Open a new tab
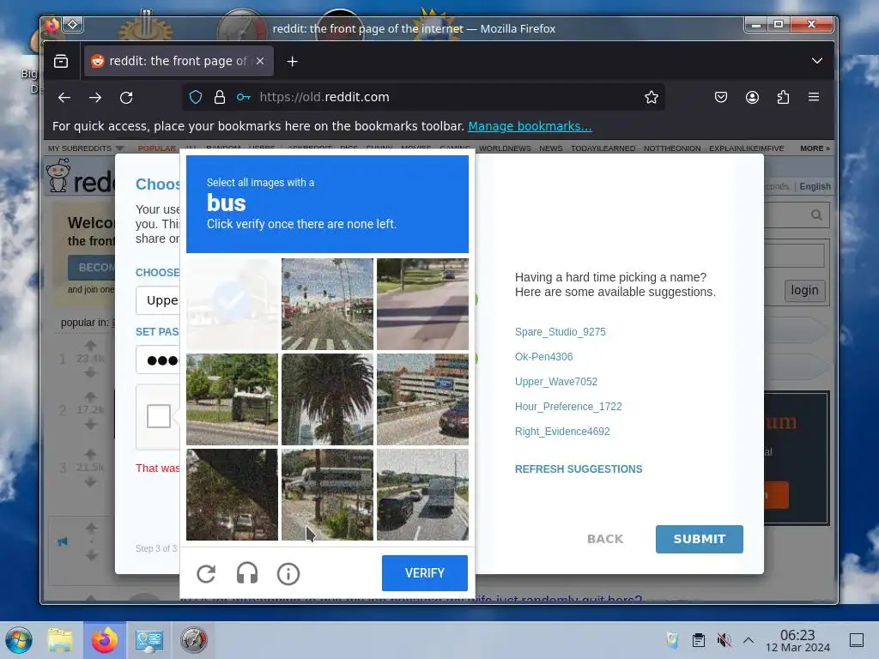Screen dimensions: 879x659 (292, 61)
